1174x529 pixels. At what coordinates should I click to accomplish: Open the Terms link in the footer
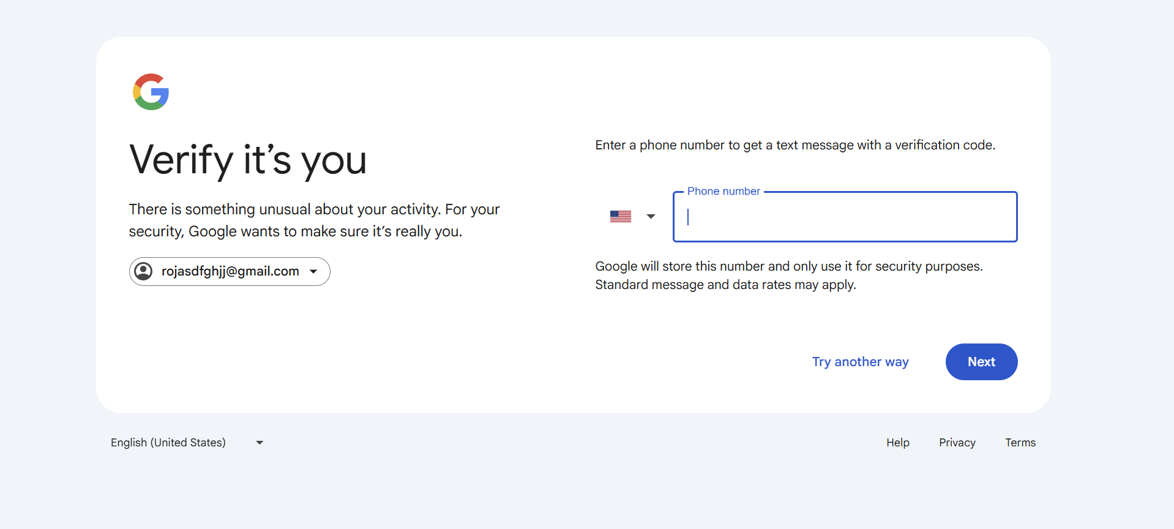coord(1020,443)
